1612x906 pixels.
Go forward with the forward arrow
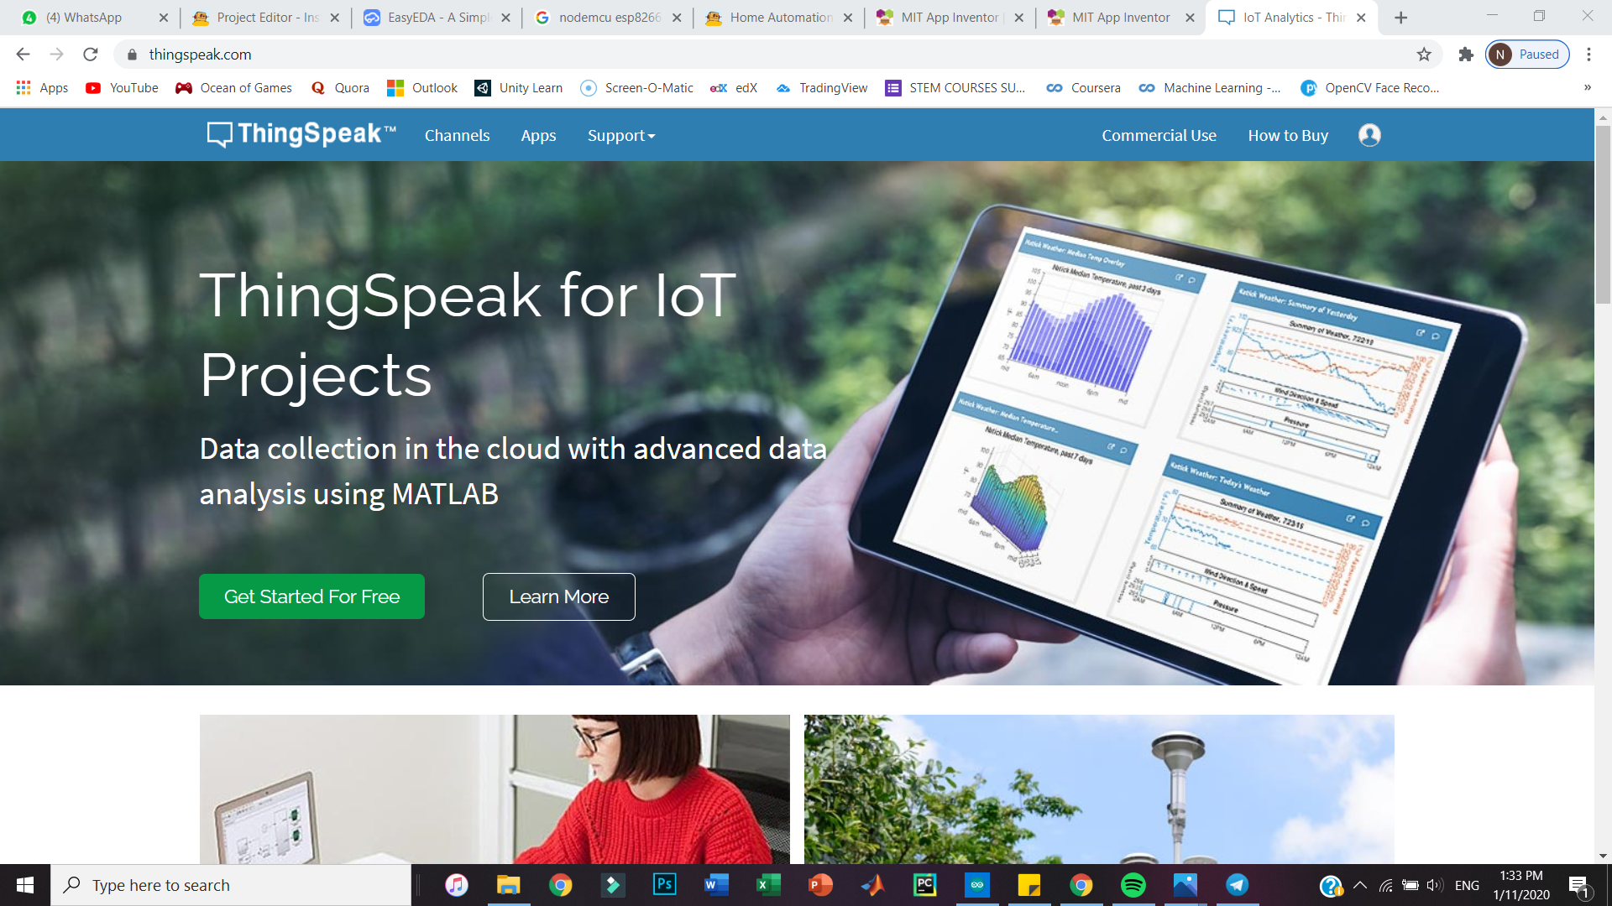click(x=56, y=55)
